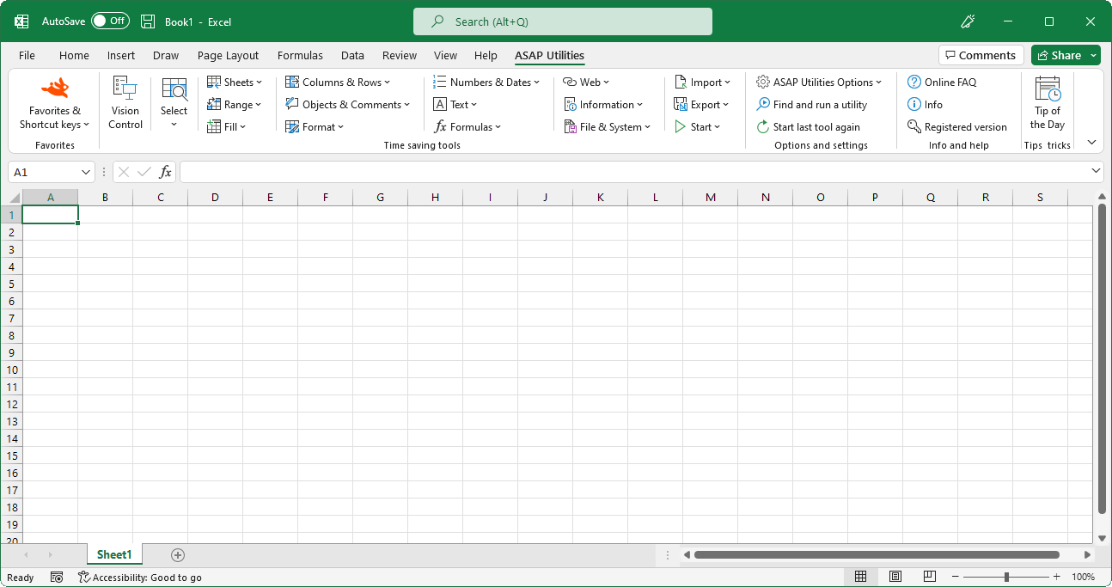The image size is (1112, 587).
Task: Switch to Normal view in status bar
Action: 861,577
